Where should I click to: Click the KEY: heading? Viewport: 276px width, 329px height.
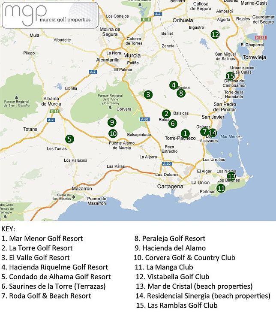[x=8, y=229]
